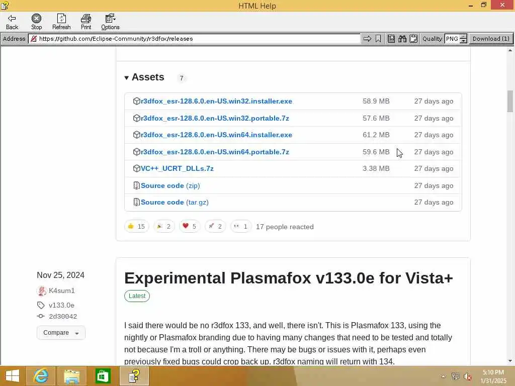Print the page using Print icon

coord(86,22)
